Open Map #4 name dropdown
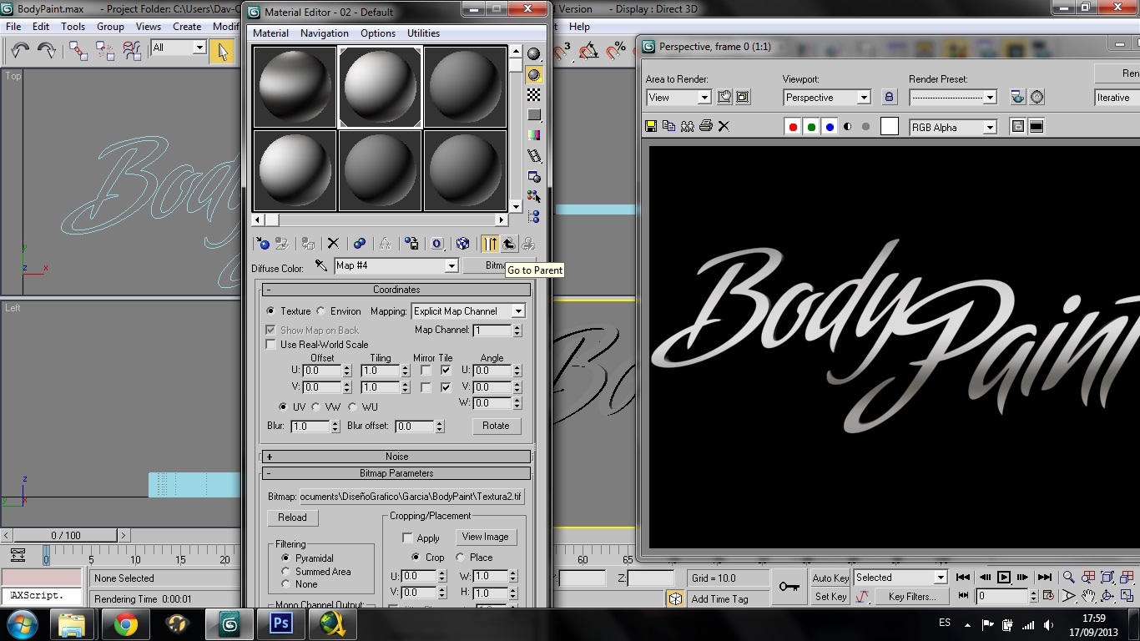 coord(396,265)
